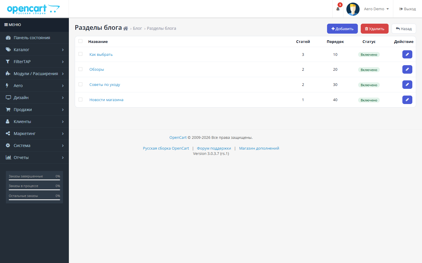Click the Остальные заказы progress bar
This screenshot has width=422, height=263.
click(x=34, y=200)
